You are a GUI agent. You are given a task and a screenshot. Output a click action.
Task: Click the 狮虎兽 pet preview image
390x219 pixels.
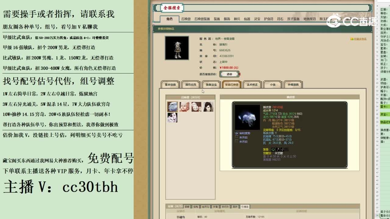(x=247, y=117)
